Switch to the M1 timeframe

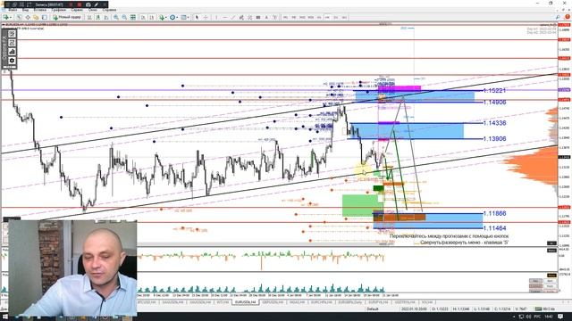pyautogui.click(x=286, y=17)
